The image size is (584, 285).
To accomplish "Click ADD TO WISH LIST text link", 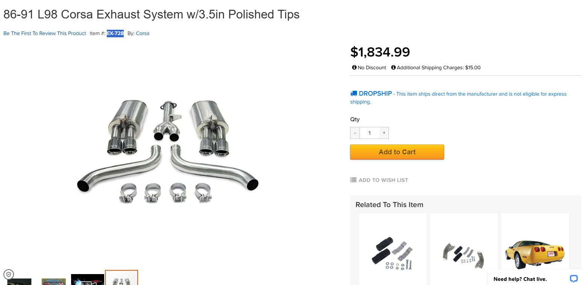I will (383, 180).
